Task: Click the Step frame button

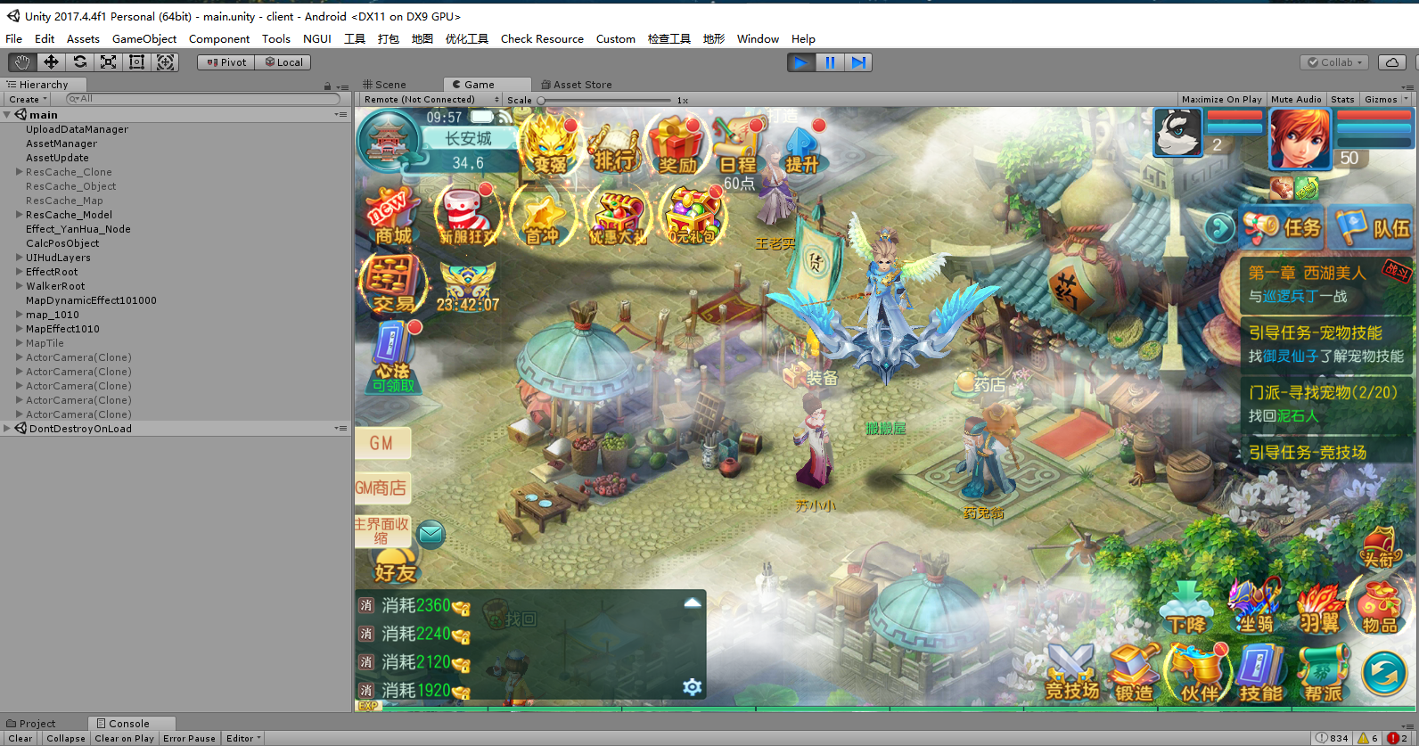Action: pos(858,62)
